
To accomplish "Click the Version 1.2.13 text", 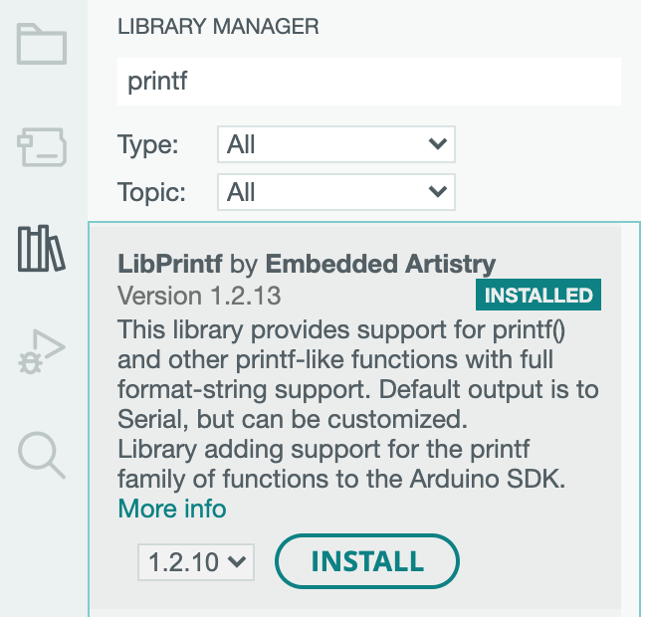I will click(199, 296).
